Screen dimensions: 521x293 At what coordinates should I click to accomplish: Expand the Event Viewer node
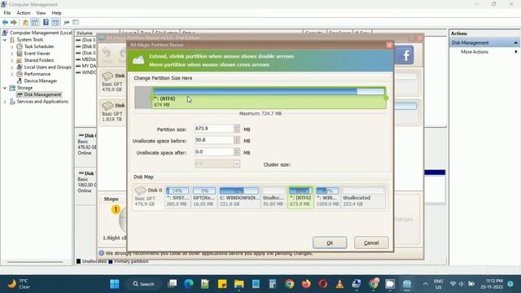pos(12,54)
